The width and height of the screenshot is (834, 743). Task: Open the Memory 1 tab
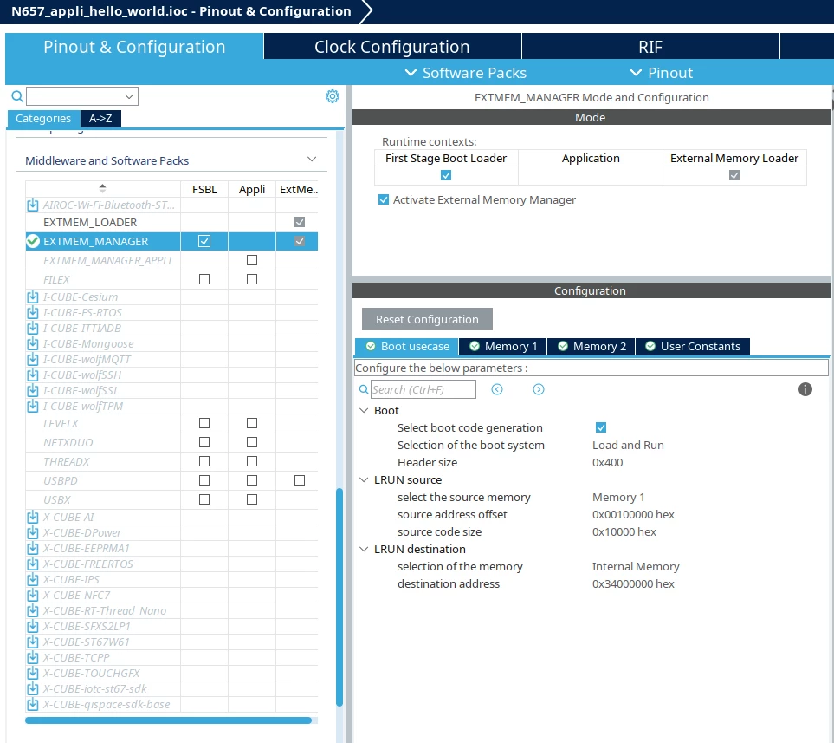(502, 347)
